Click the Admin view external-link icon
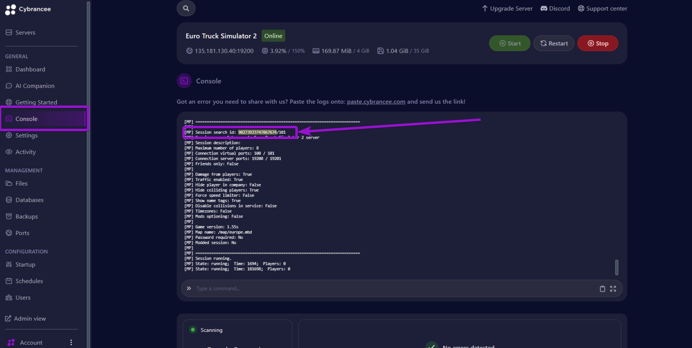Viewport: 692px width, 348px height. 8,319
